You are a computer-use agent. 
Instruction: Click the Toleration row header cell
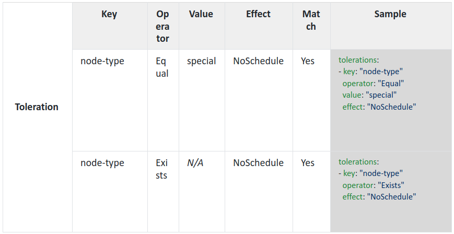[37, 107]
